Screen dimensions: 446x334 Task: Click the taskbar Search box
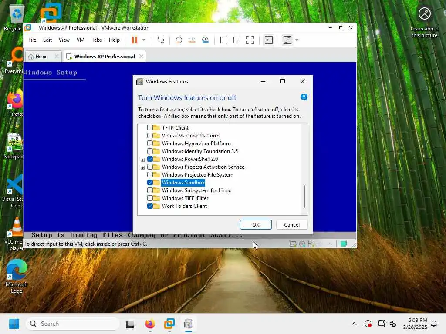(x=73, y=324)
